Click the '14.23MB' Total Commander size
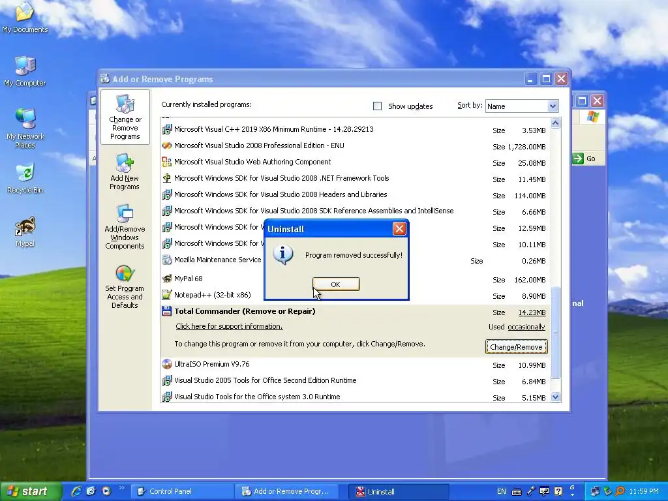The width and height of the screenshot is (668, 501). tap(532, 312)
